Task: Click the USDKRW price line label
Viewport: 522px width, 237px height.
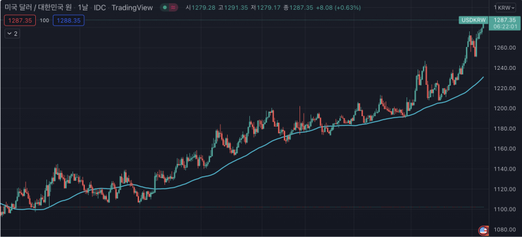Action: pos(473,20)
